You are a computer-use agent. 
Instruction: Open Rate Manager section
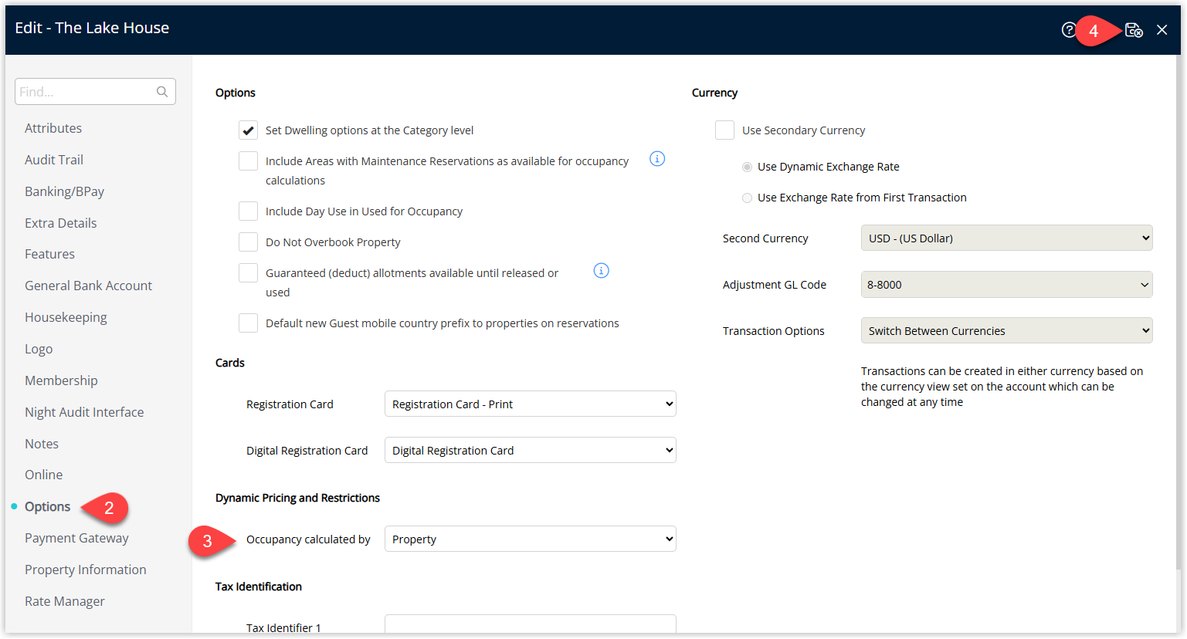[x=65, y=601]
